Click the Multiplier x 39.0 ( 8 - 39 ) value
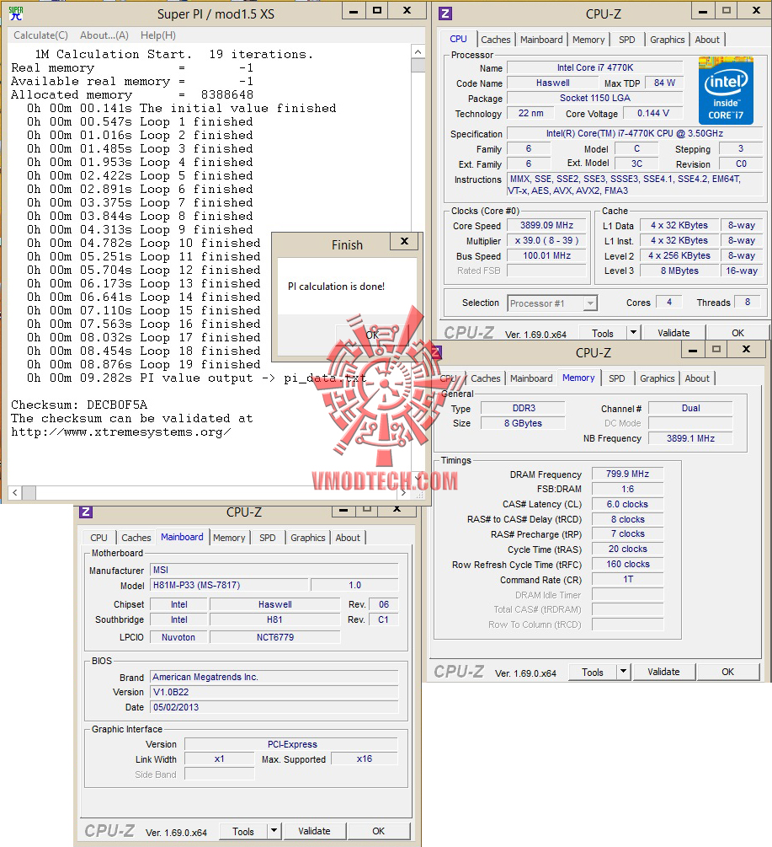The width and height of the screenshot is (772, 847). (546, 240)
